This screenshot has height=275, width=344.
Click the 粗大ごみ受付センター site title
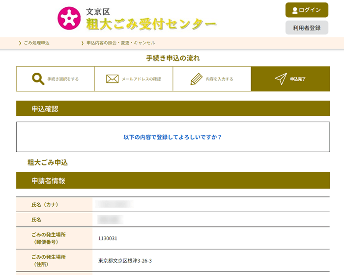coord(151,24)
